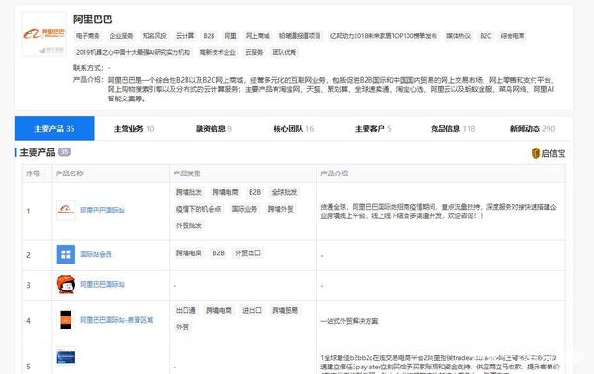Screen dimensions: 594x374
Task: Click the tag mentioning 2018 TOP100
Action: pos(383,36)
